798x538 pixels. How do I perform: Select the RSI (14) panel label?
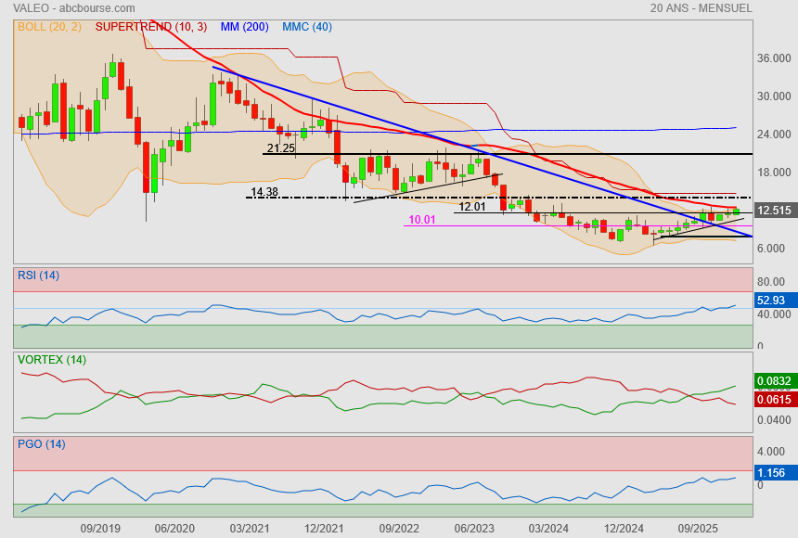tap(38, 275)
